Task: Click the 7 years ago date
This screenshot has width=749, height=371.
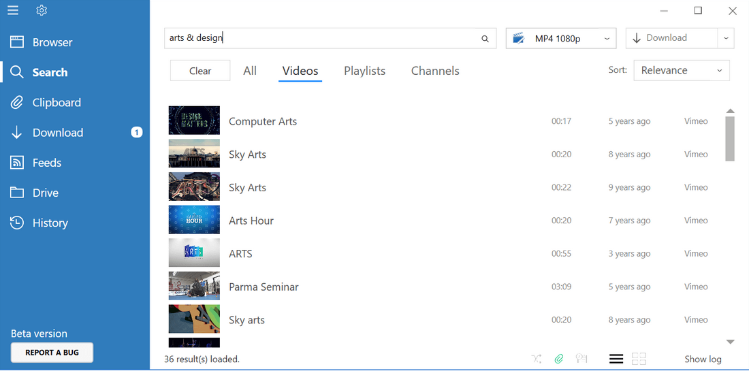Action: [630, 221]
